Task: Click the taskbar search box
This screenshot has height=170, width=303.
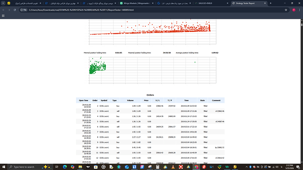Action: [x=30, y=167]
